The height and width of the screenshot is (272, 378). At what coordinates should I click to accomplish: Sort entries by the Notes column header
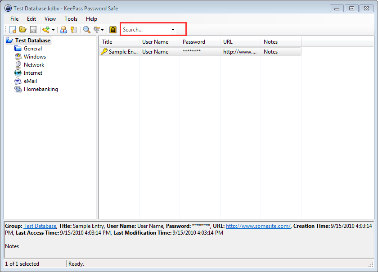281,42
